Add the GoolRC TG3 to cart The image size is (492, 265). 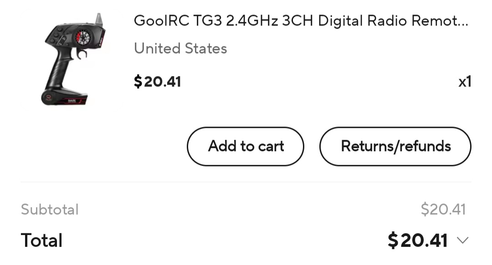(x=246, y=147)
